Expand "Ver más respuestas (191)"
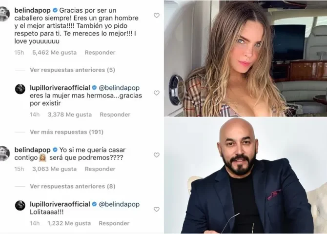The width and height of the screenshot is (327, 234). point(66,132)
